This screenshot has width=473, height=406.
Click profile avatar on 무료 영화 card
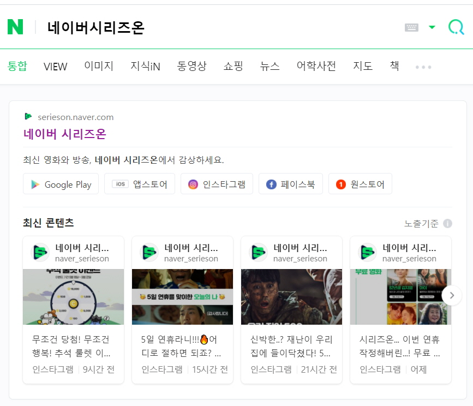pyautogui.click(x=367, y=253)
